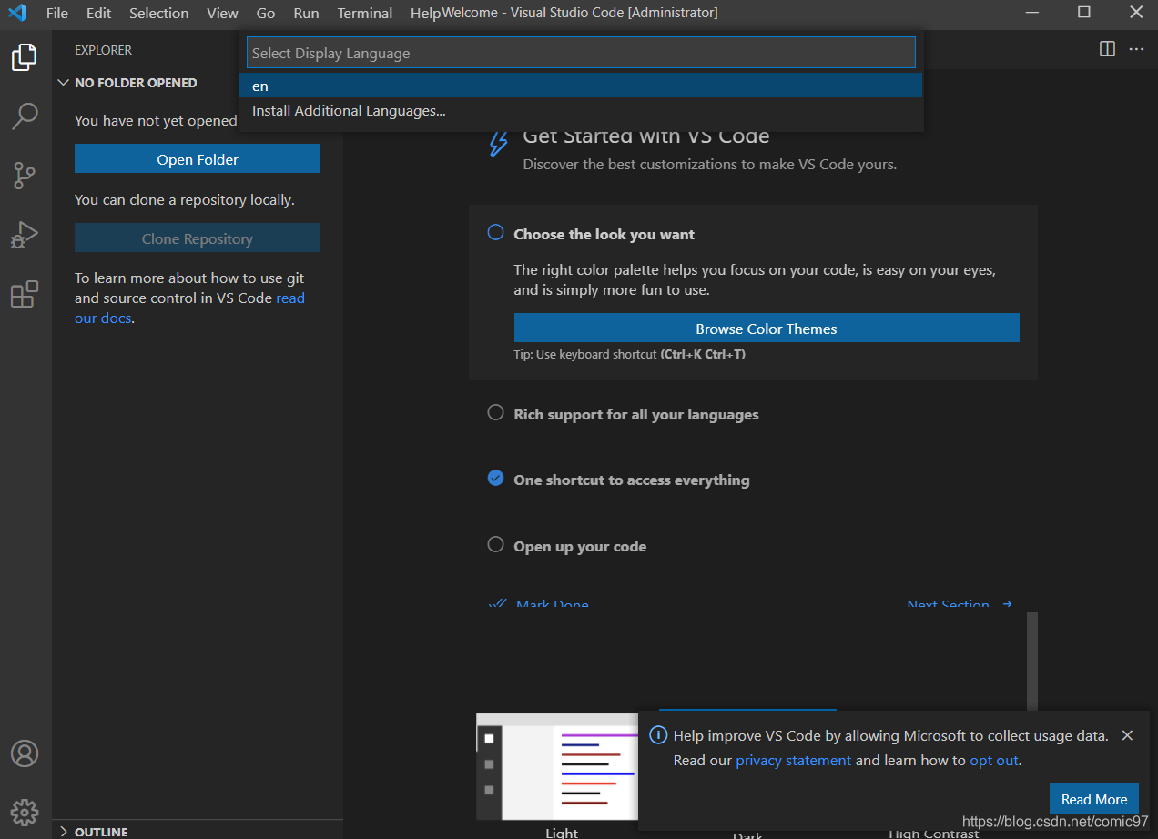Viewport: 1158px width, 839px height.
Task: Dismiss the telemetry notification with its X
Action: [1127, 735]
